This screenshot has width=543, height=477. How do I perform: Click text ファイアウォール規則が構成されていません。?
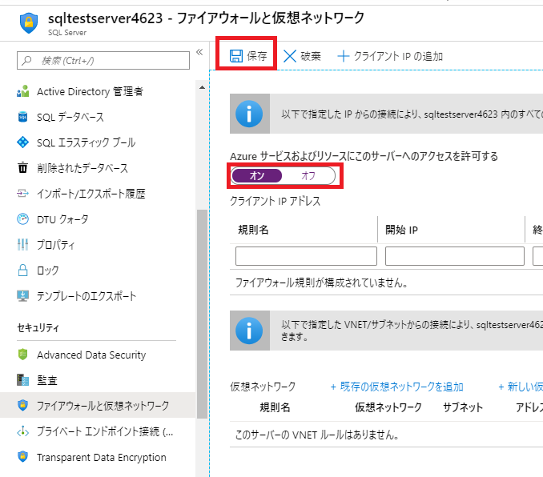322,283
